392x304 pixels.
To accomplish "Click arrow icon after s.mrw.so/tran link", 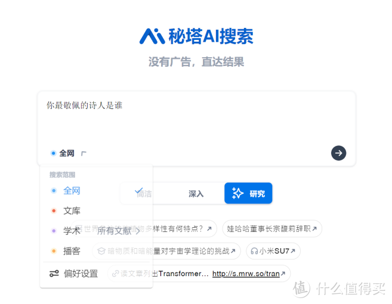I will [283, 273].
